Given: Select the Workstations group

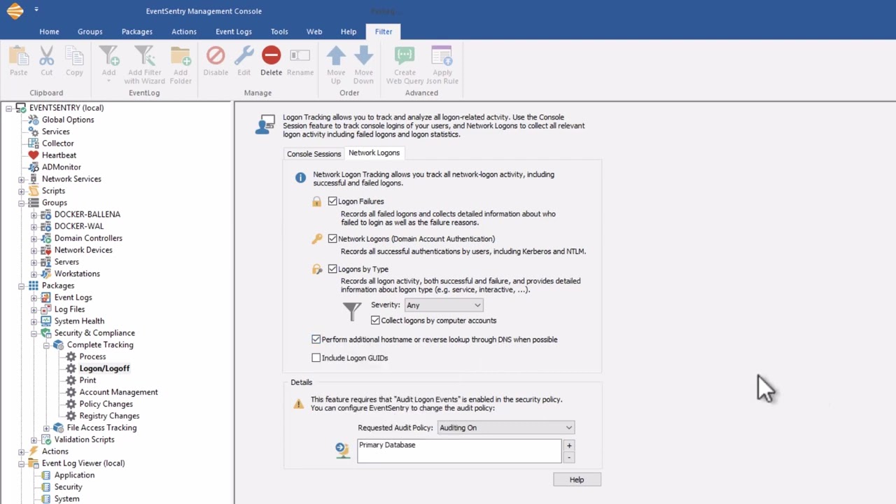Looking at the screenshot, I should point(77,274).
